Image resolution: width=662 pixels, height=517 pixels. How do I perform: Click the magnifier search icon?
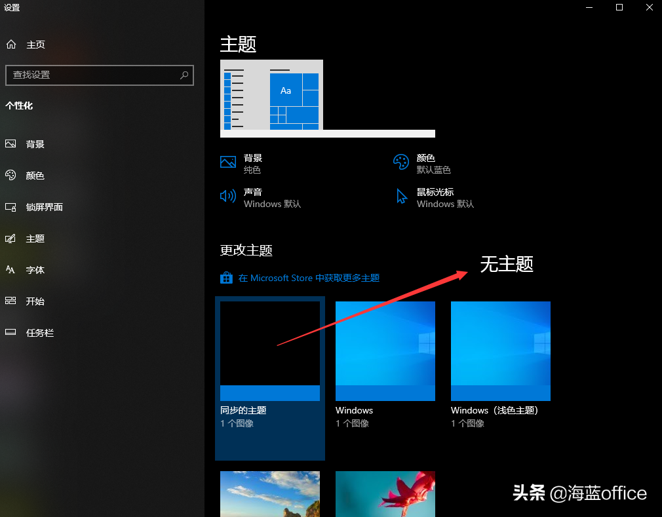(184, 75)
